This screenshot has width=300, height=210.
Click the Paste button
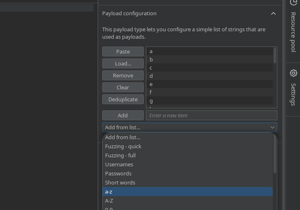coord(123,51)
